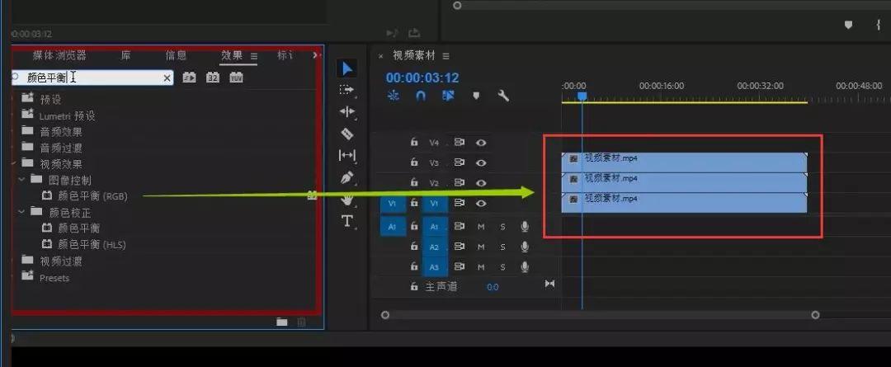The width and height of the screenshot is (891, 367).
Task: Enable voice-over record on track A1
Action: [x=525, y=228]
